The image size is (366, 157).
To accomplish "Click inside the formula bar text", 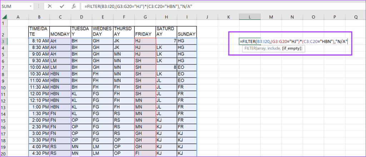I will [214, 6].
